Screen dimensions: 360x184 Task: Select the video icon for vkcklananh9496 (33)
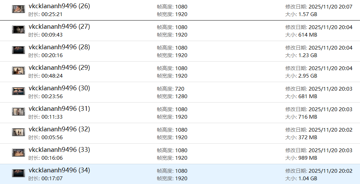click(x=18, y=153)
